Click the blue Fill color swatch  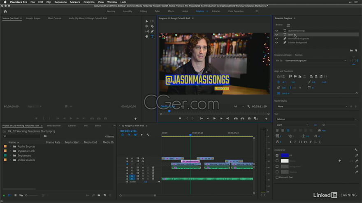[x=285, y=155]
